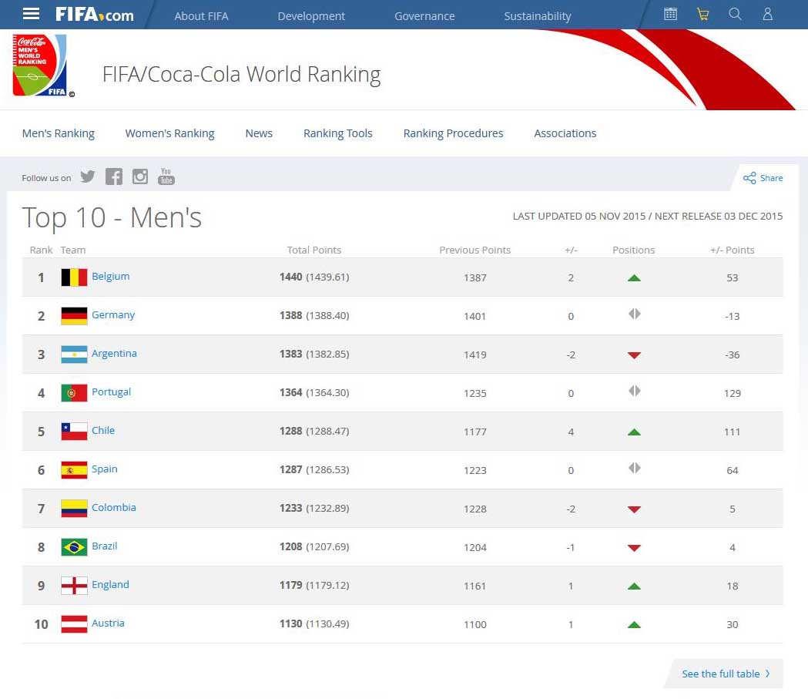Screen dimensions: 808x699
Task: Click the Chile flag icon
Action: [x=74, y=432]
